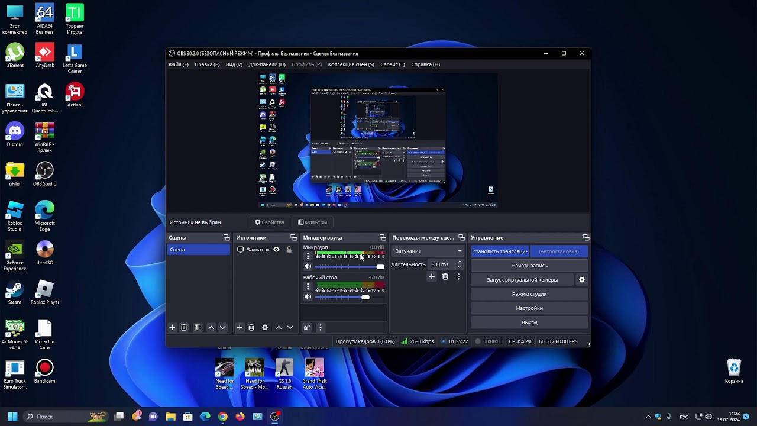Undock the Управление panel
The image size is (757, 426).
[586, 237]
